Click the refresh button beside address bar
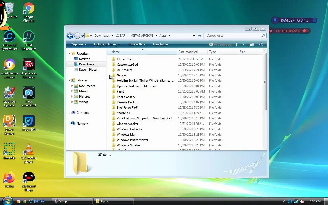This screenshot has height=205, width=328. tap(200, 36)
